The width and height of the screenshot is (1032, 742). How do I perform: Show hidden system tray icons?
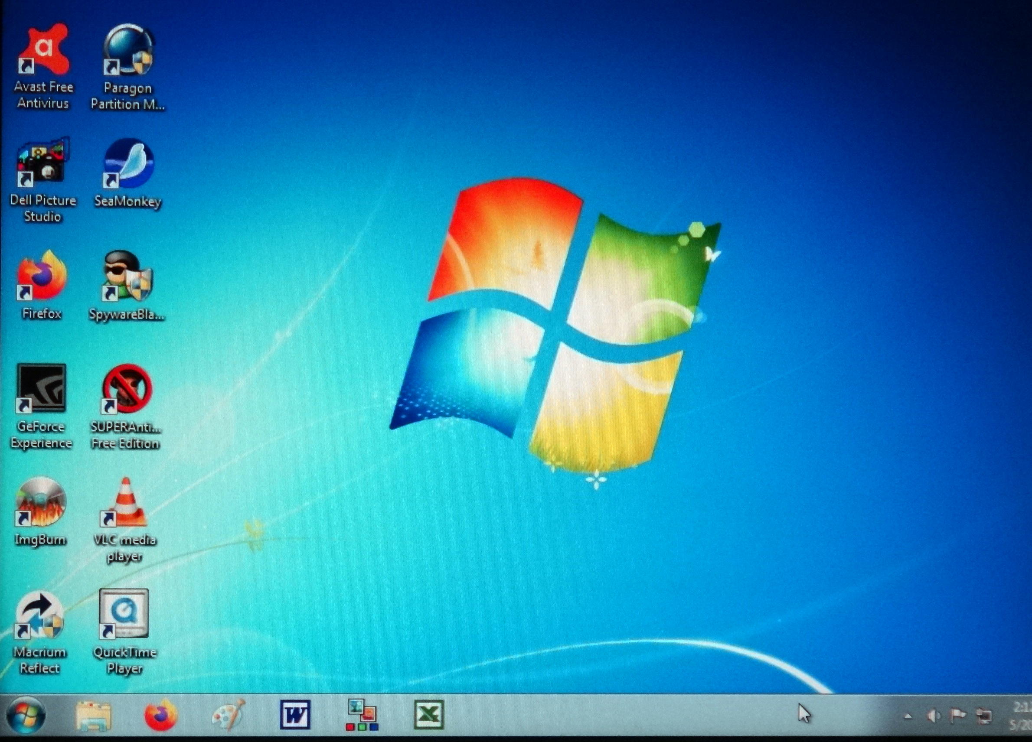click(x=908, y=716)
